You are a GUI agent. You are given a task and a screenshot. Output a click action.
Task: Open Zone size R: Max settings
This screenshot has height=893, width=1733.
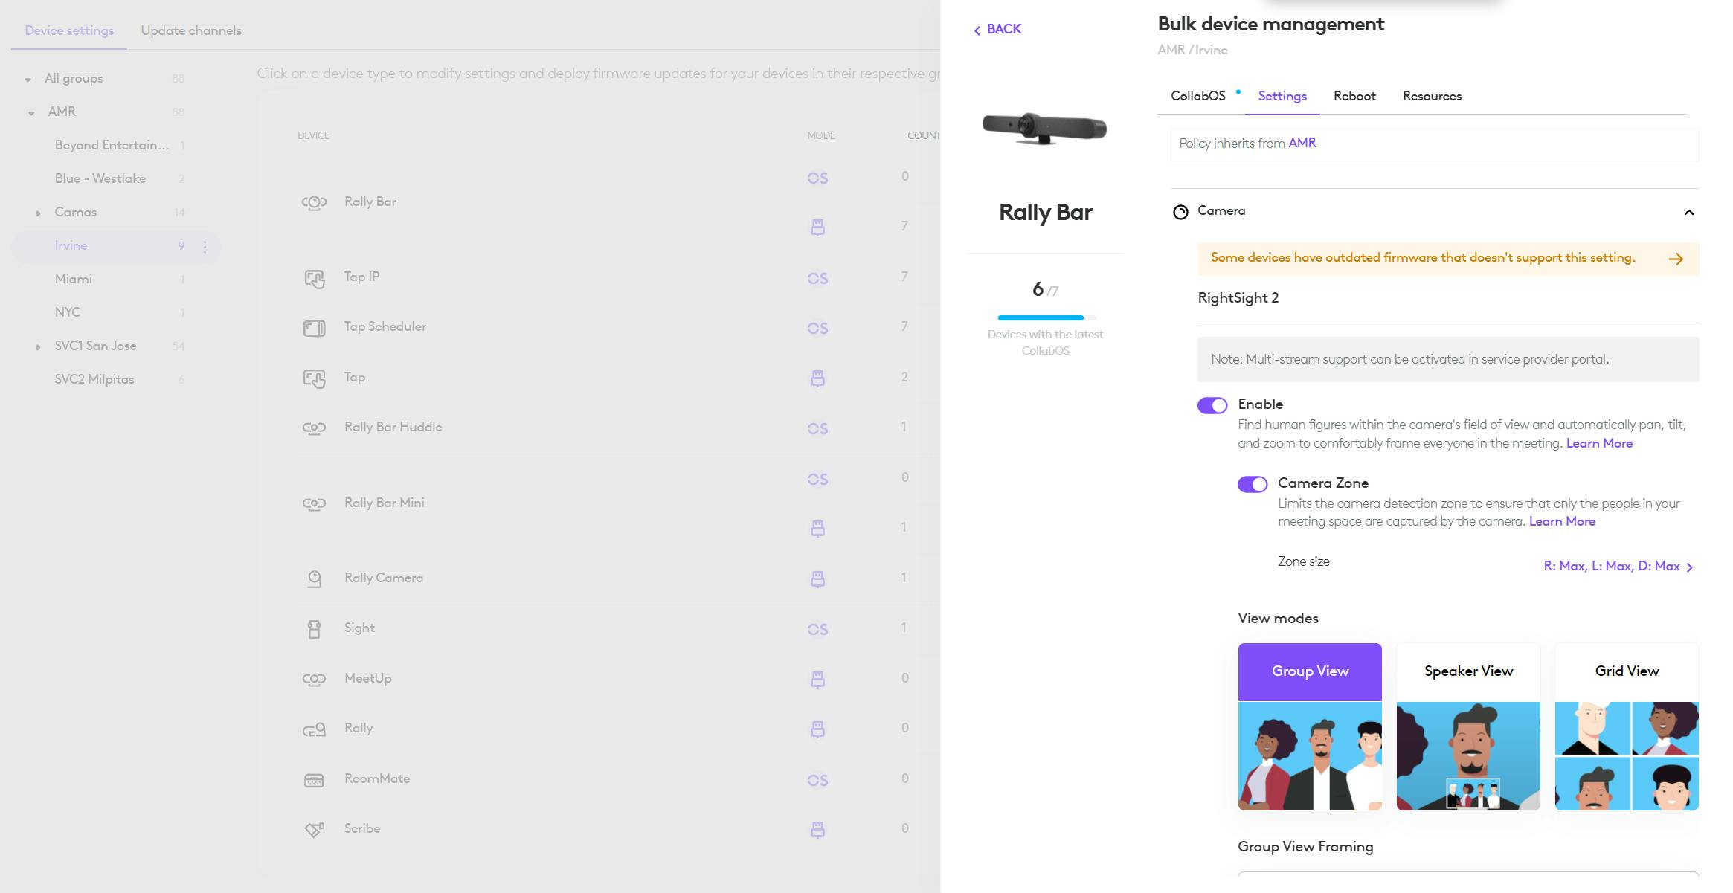coord(1618,567)
